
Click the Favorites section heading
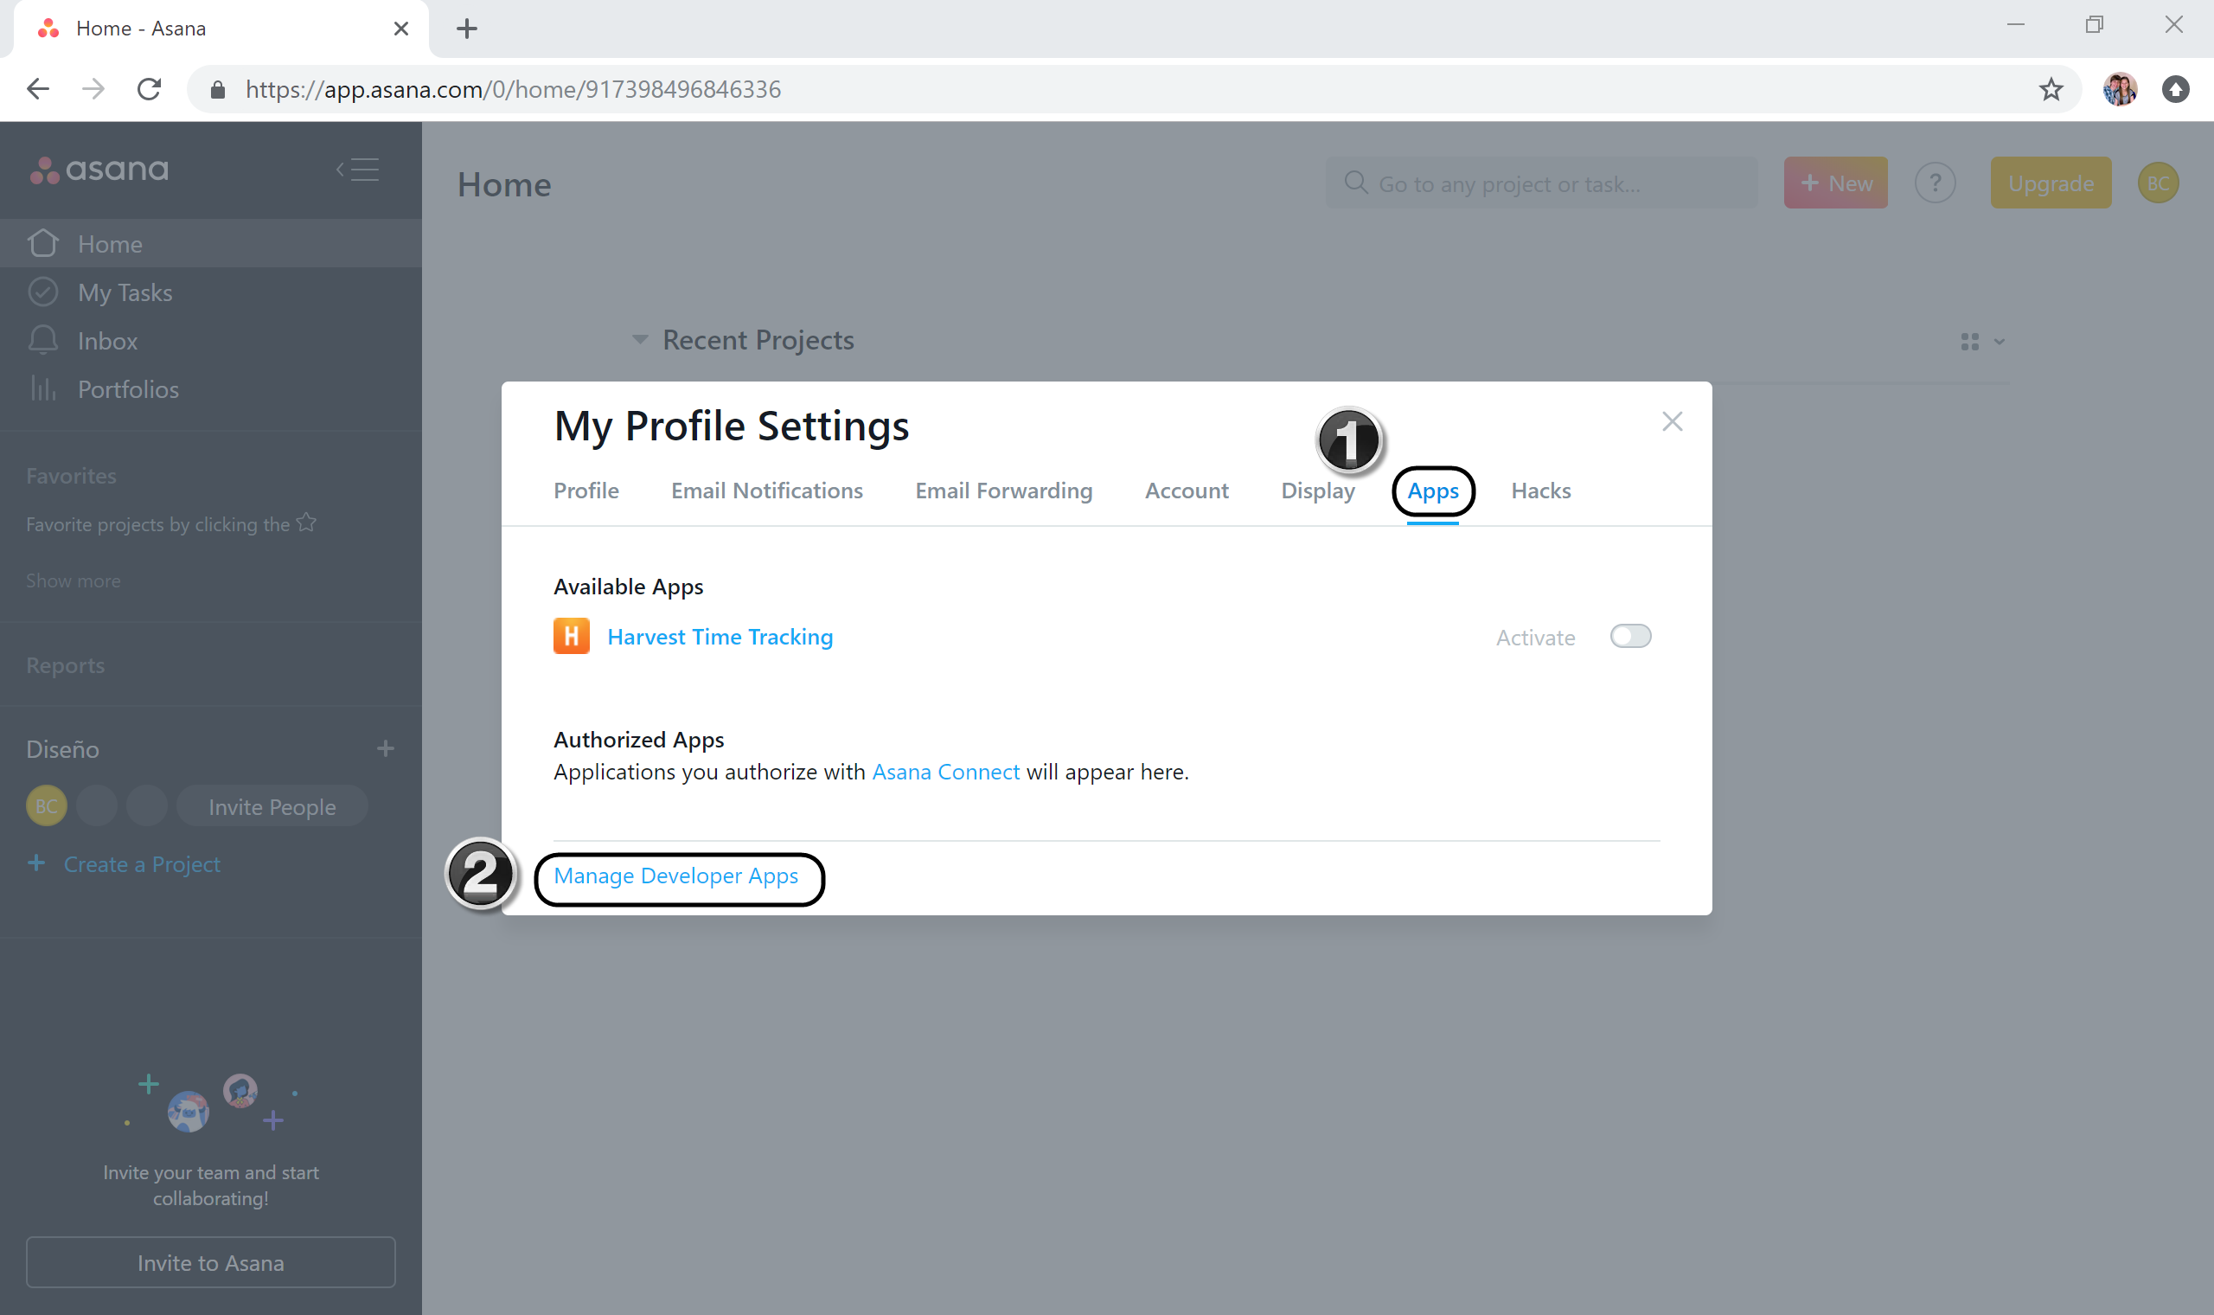[x=71, y=476]
